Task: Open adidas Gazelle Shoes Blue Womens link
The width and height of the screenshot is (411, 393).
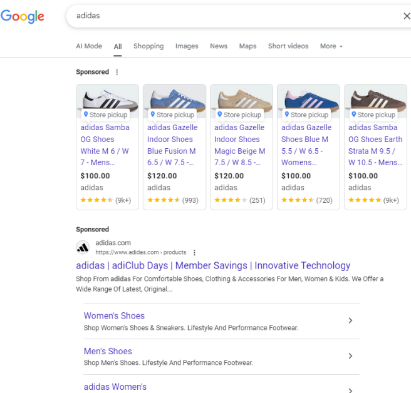Action: point(306,145)
